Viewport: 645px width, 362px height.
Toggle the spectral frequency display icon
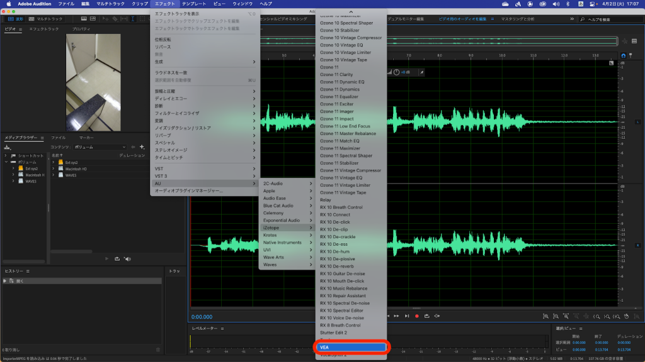84,19
